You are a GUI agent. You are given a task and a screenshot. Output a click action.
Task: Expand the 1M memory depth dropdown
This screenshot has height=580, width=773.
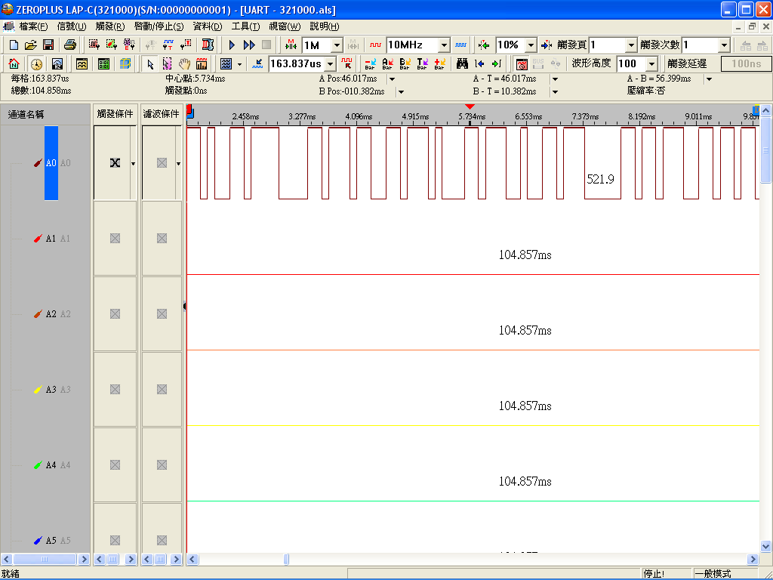point(337,45)
